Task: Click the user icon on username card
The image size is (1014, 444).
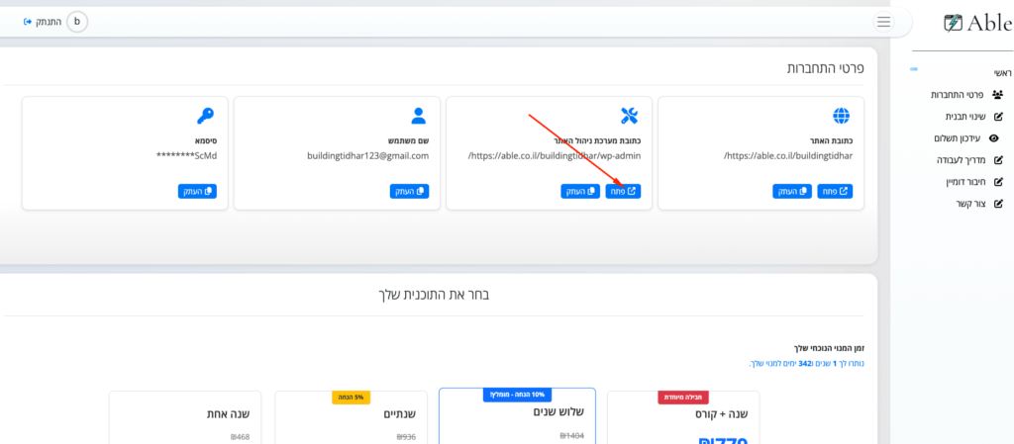Action: click(x=419, y=116)
